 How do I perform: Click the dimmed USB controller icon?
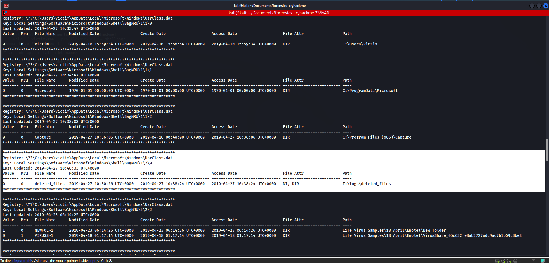pos(527,260)
